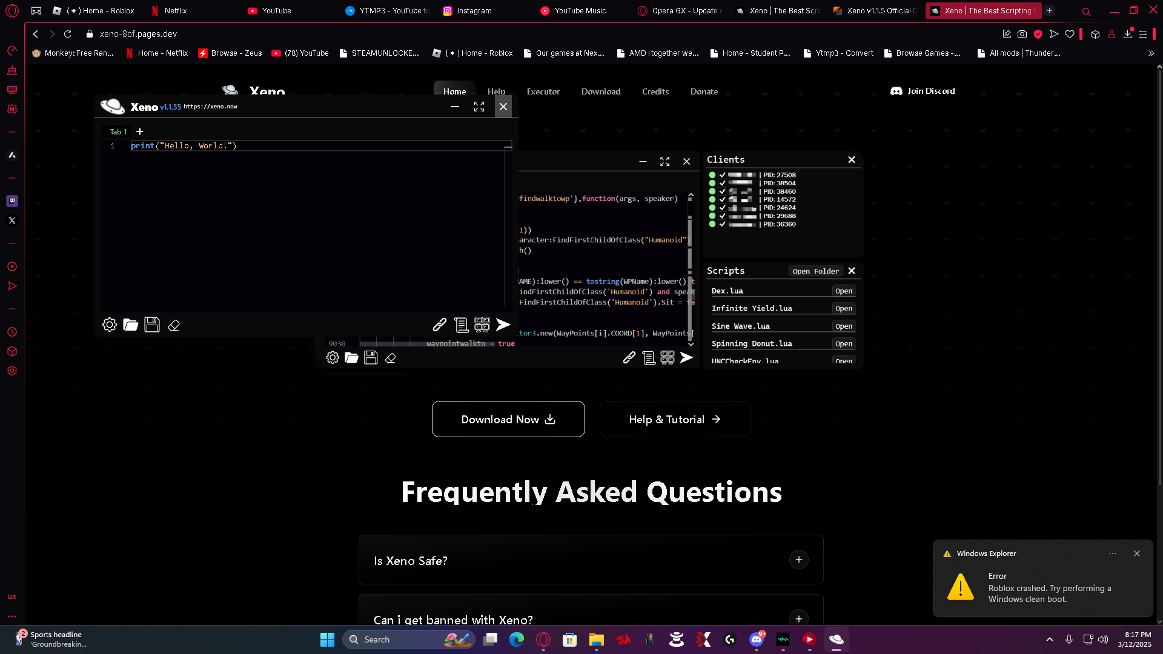The height and width of the screenshot is (654, 1163).
Task: Open Windows Start menu
Action: tap(327, 639)
